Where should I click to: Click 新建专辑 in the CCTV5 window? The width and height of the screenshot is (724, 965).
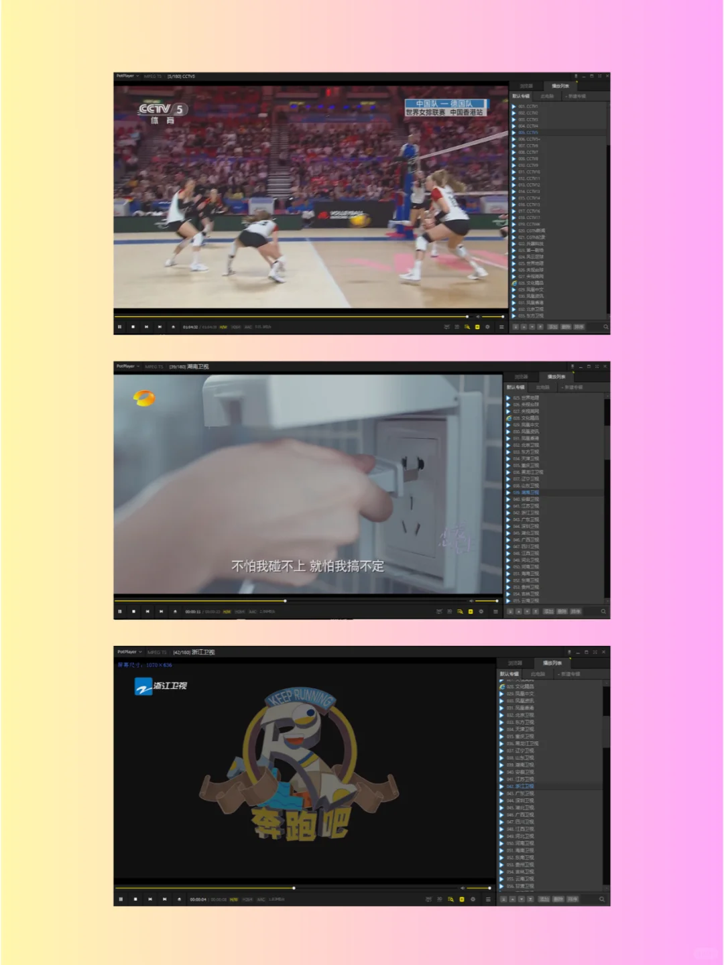(575, 96)
